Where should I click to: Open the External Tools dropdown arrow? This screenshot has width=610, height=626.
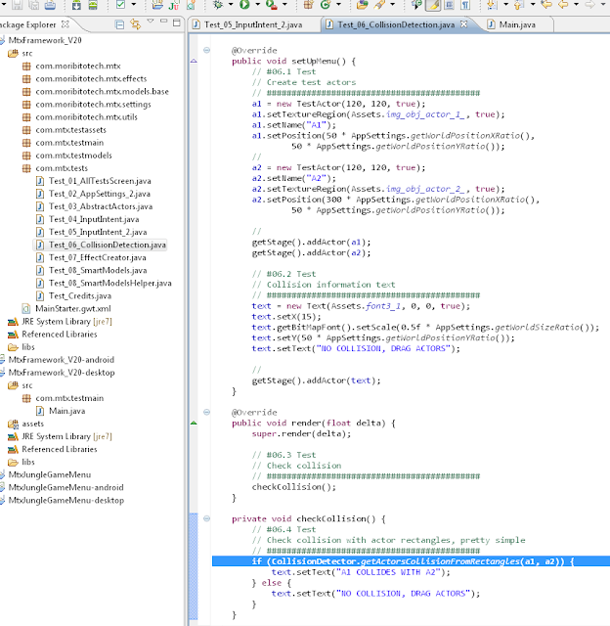coord(284,4)
